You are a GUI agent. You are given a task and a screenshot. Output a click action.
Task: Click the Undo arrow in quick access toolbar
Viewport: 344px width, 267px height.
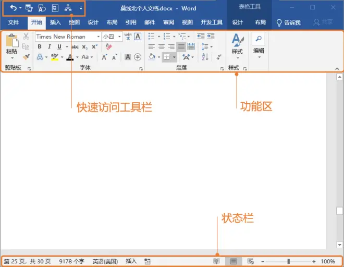14,8
